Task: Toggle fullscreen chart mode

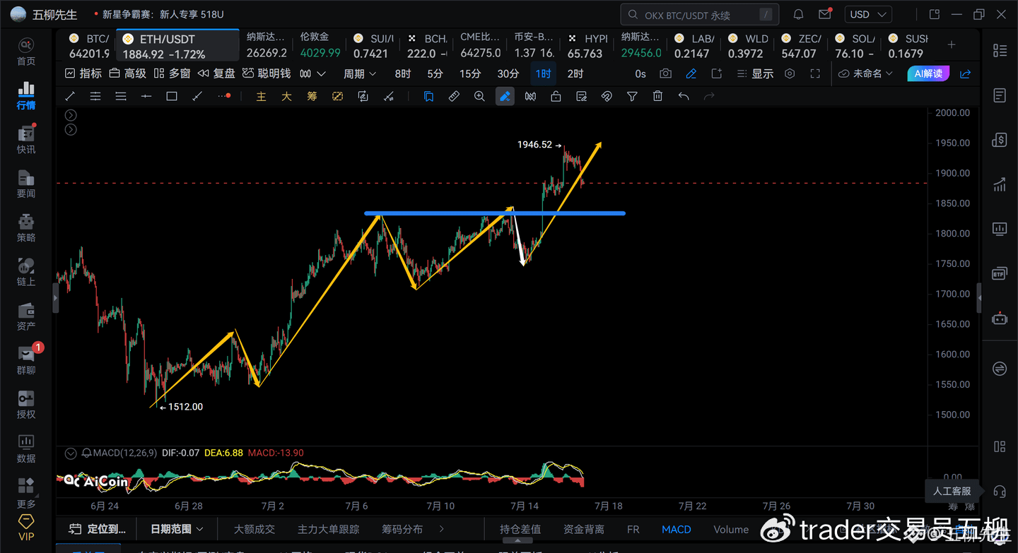Action: 815,73
